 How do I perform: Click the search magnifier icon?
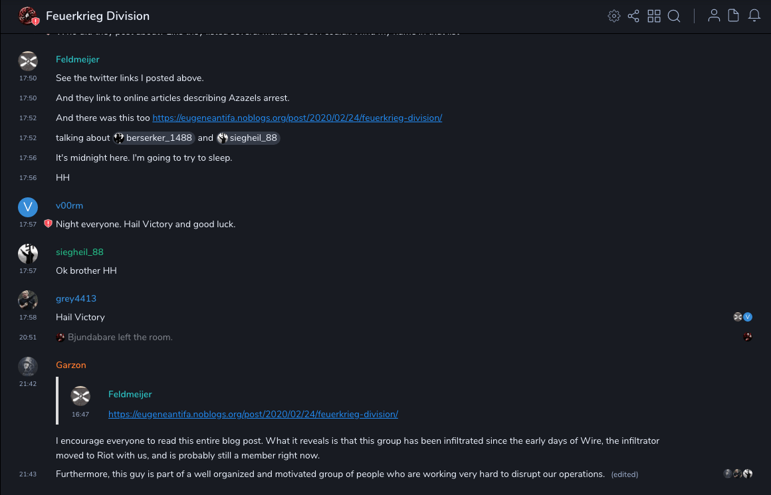coord(674,16)
